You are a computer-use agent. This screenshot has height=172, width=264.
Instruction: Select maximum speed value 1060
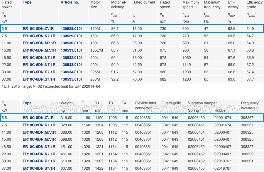click(187, 58)
